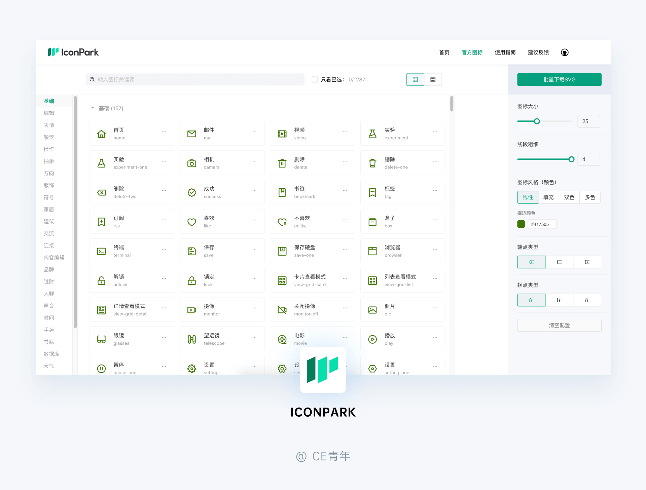Open more options for the play card
This screenshot has width=646, height=490.
(x=435, y=337)
